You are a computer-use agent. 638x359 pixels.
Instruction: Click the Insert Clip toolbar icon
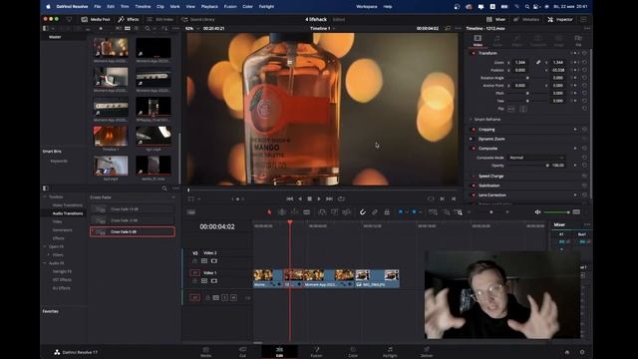[x=322, y=212]
